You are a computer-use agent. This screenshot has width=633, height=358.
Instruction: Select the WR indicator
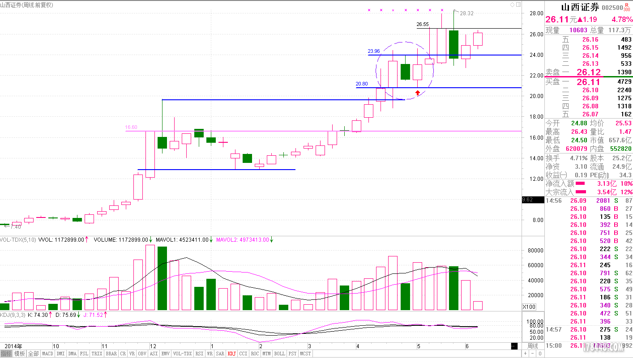click(210, 354)
